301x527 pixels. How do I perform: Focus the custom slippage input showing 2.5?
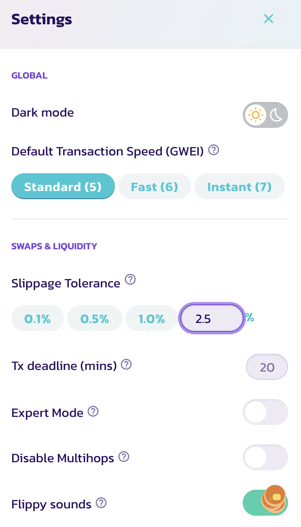212,319
